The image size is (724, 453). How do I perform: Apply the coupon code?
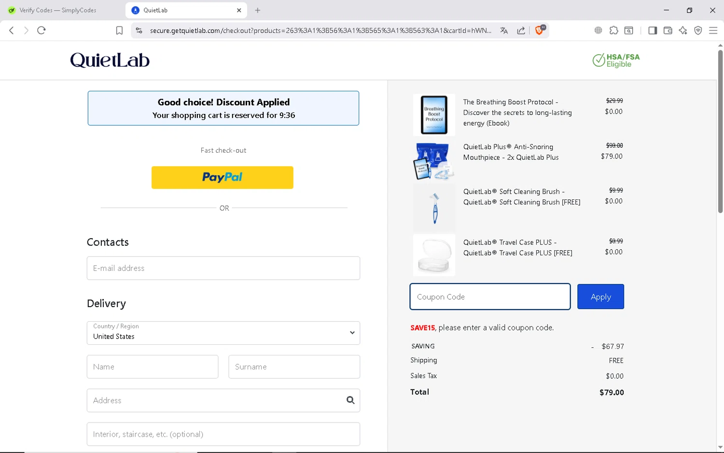[x=600, y=297]
